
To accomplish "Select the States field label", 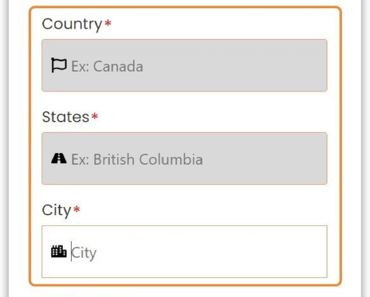I will coord(65,117).
